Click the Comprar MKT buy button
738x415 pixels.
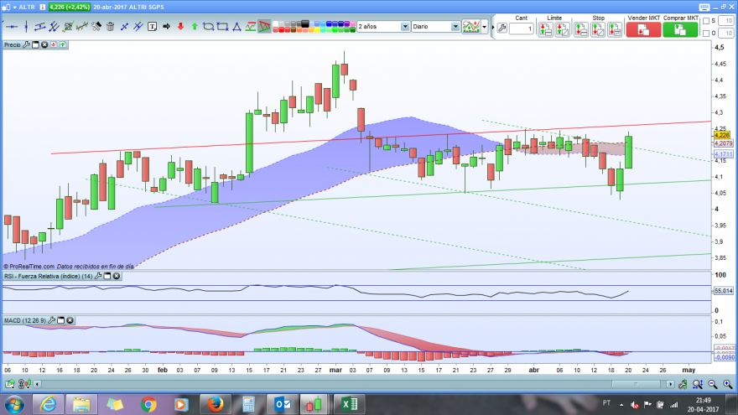[680, 29]
